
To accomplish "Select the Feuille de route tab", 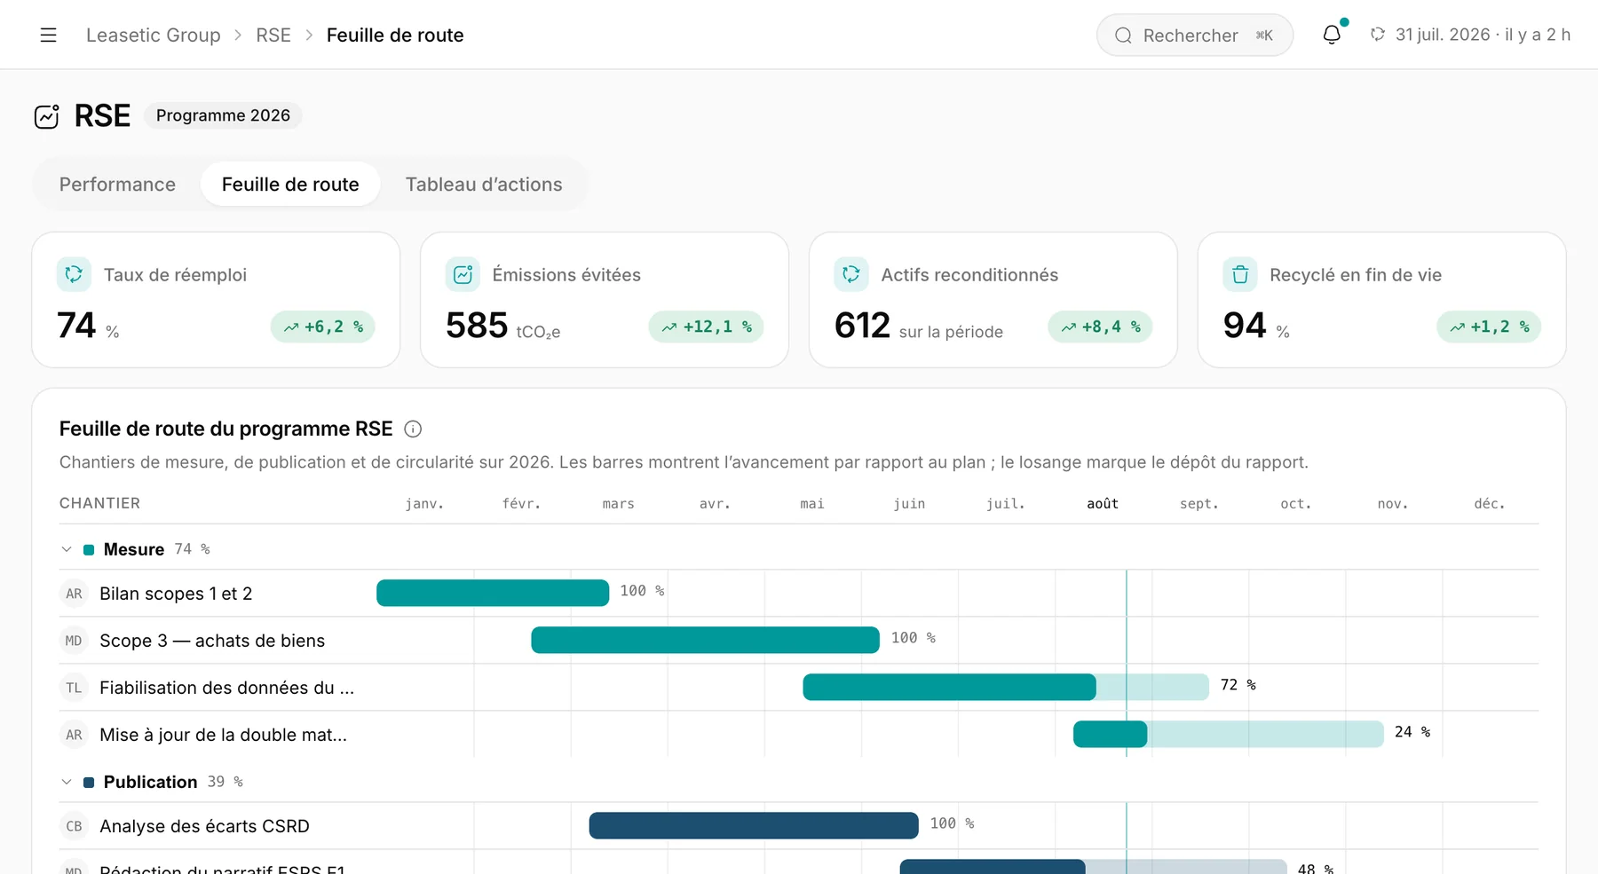I will (x=290, y=185).
